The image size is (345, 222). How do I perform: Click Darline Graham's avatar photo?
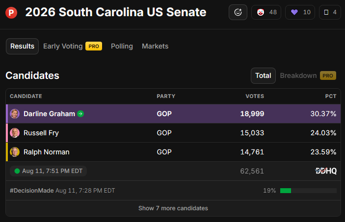click(x=15, y=114)
